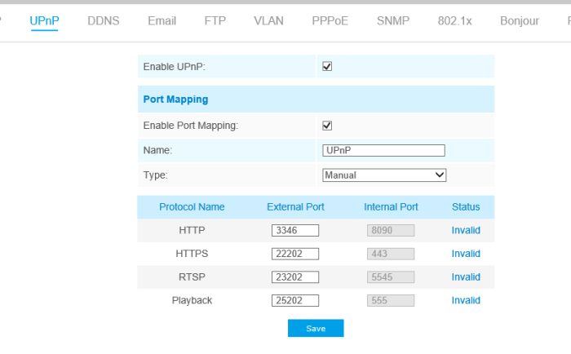Screen dimensions: 571x354
Task: Click the Playback internal port 555 field
Action: click(391, 300)
